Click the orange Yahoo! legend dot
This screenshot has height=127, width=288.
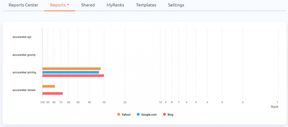[x=119, y=114]
